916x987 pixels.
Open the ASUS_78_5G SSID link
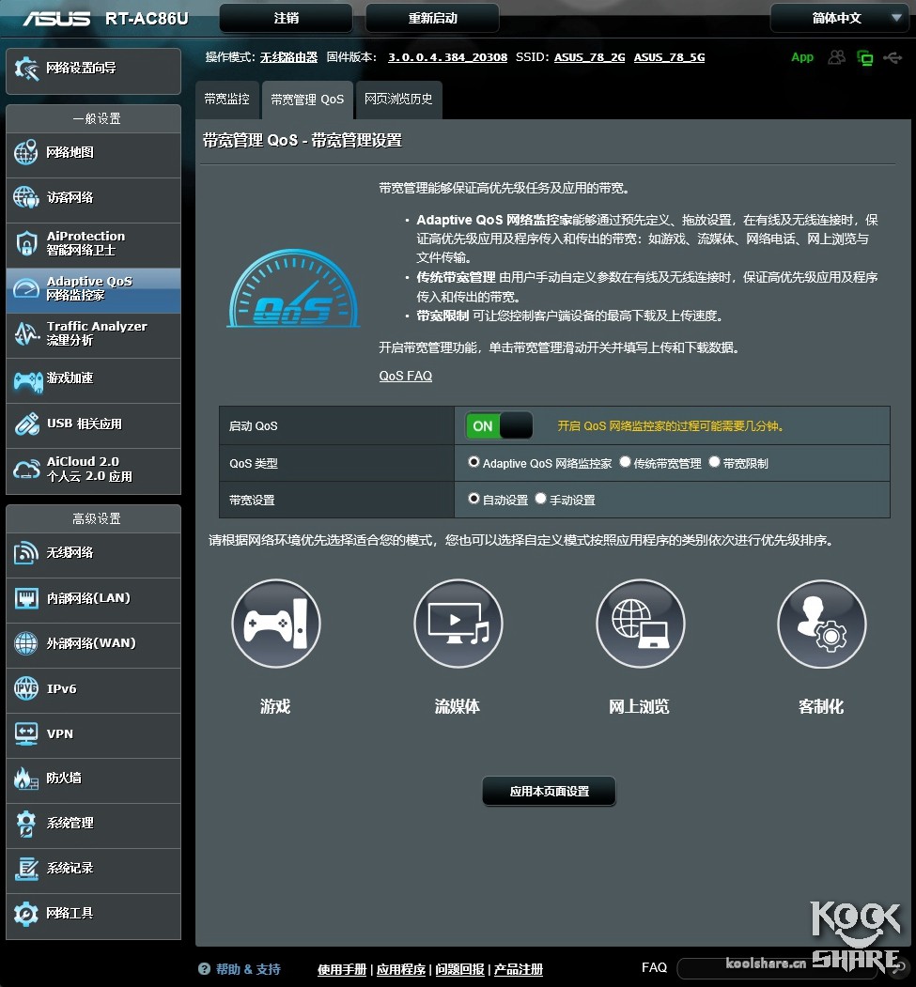pos(669,57)
